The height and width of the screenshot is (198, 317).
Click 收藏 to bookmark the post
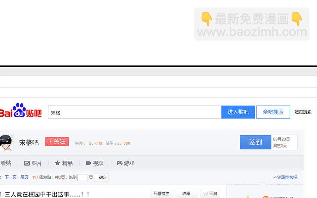pos(186,194)
